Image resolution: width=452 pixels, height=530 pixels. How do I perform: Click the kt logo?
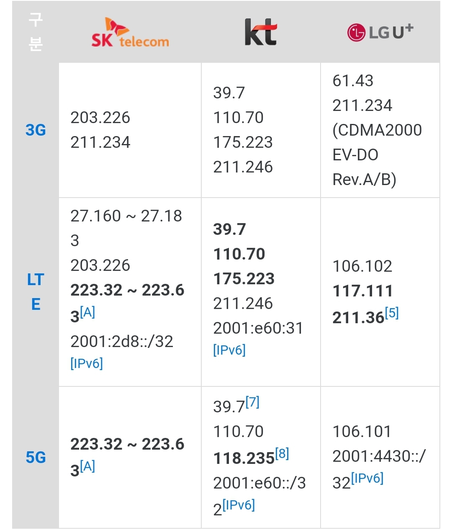click(x=261, y=32)
